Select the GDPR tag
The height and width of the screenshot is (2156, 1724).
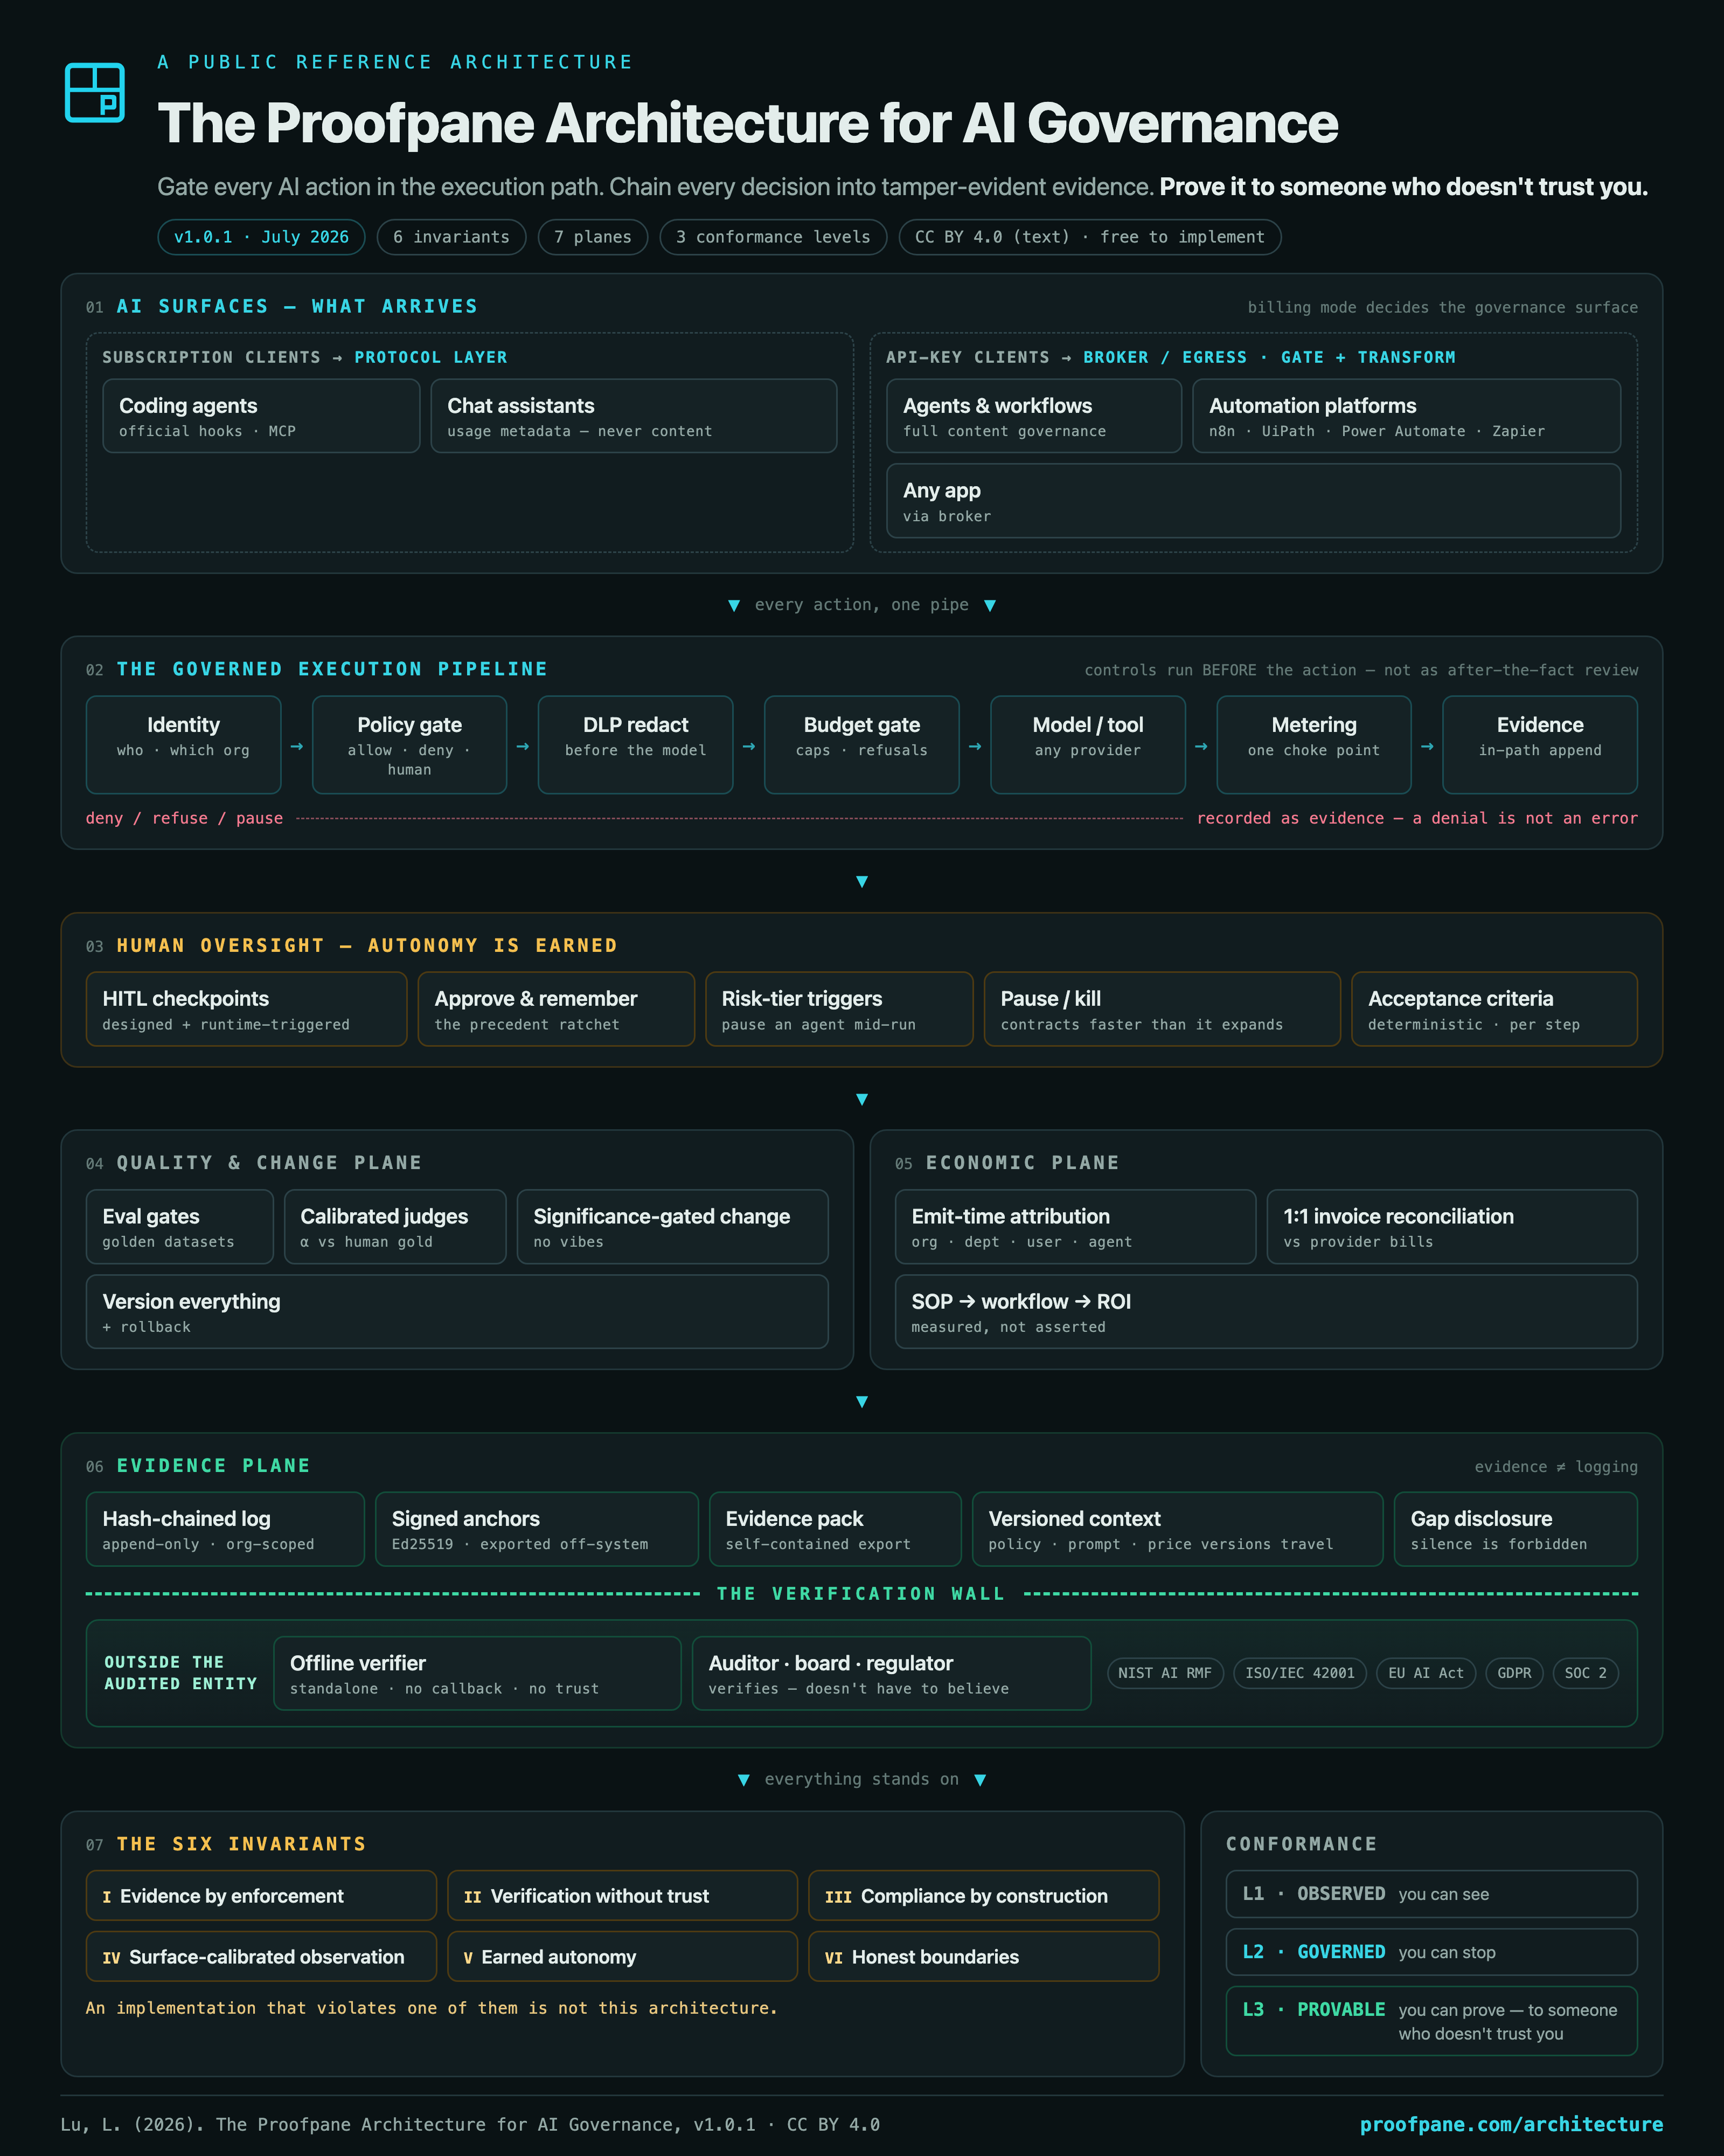[x=1514, y=1673]
